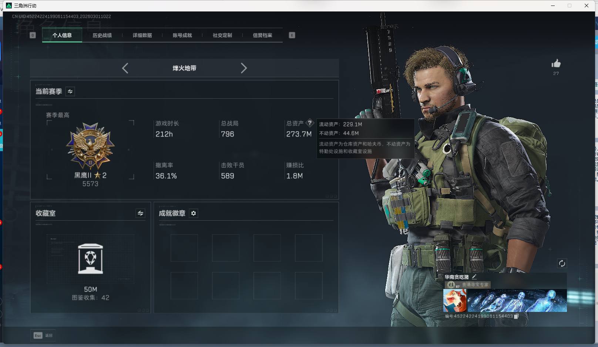This screenshot has height=347, width=598.
Task: Click the 不动资产: 44.6M tooltip line
Action: tap(339, 133)
